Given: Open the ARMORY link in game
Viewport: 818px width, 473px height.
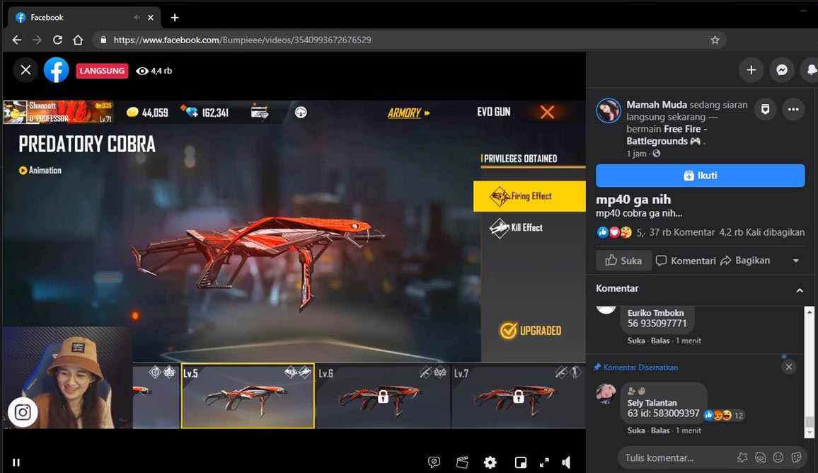Looking at the screenshot, I should click(x=408, y=113).
